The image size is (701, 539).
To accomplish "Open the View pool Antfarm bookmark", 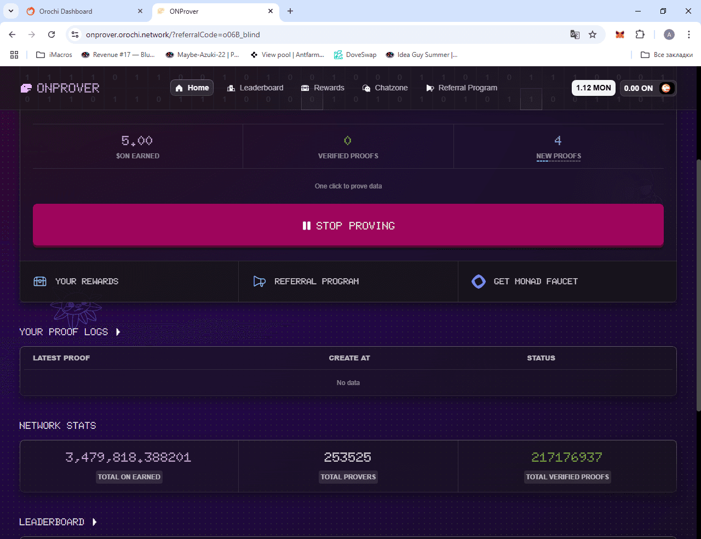I will [x=287, y=55].
